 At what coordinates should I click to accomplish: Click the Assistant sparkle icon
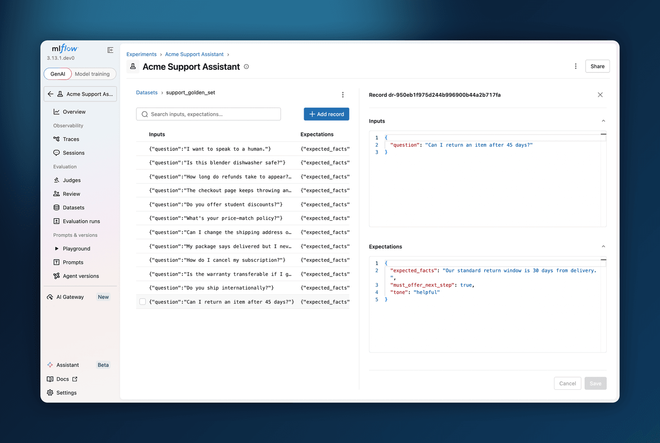click(x=50, y=365)
